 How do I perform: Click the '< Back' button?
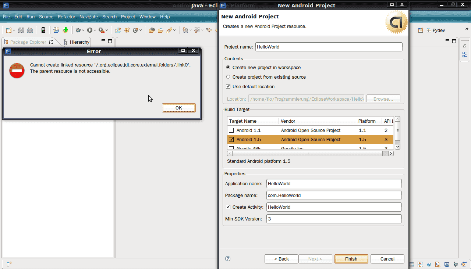(281, 259)
